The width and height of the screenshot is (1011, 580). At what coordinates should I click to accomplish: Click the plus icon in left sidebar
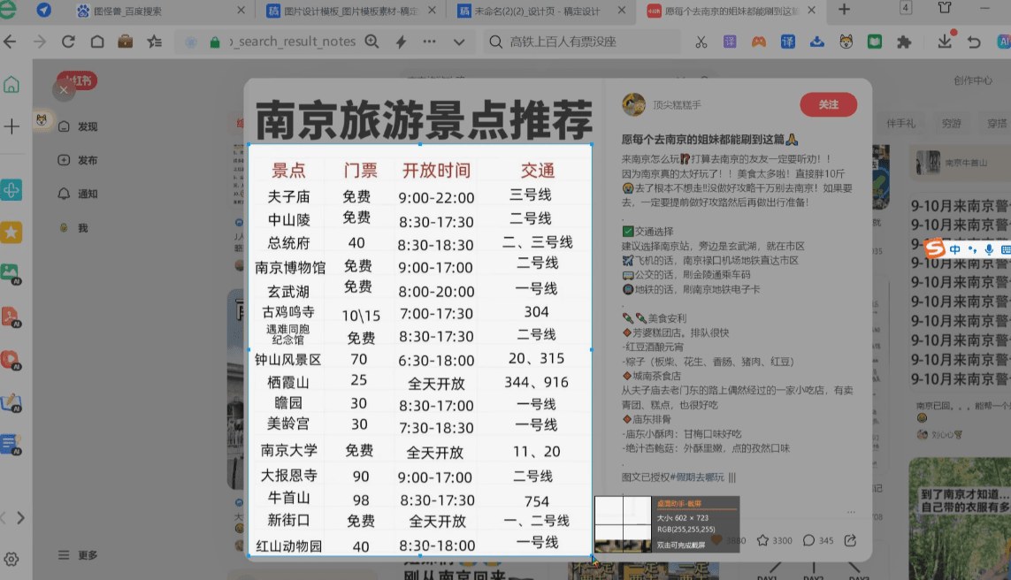click(x=11, y=126)
